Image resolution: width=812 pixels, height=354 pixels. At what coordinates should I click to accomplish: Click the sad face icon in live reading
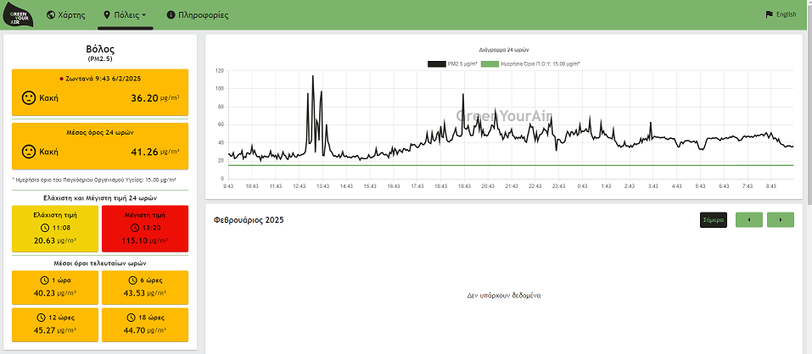pos(29,97)
